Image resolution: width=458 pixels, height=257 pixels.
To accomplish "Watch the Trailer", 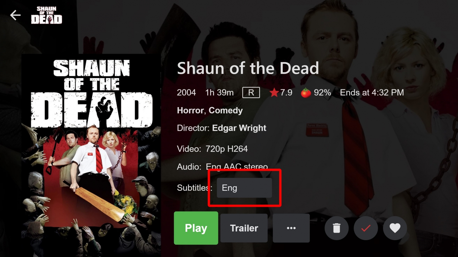I will tap(244, 228).
